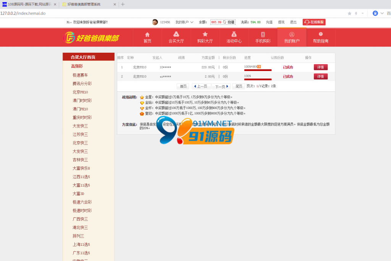Select 极速赛车 in the sidebar

(80, 75)
